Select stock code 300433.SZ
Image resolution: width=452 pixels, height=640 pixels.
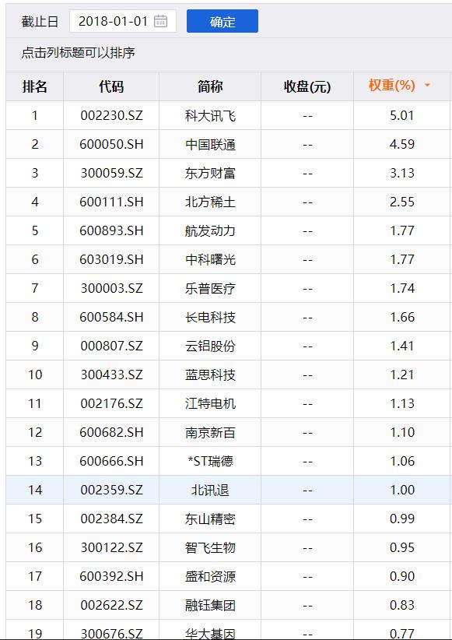111,375
